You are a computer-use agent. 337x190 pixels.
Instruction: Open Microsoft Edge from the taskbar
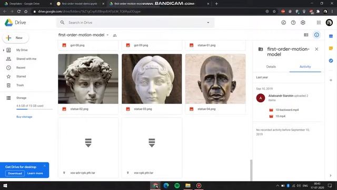[166, 186]
